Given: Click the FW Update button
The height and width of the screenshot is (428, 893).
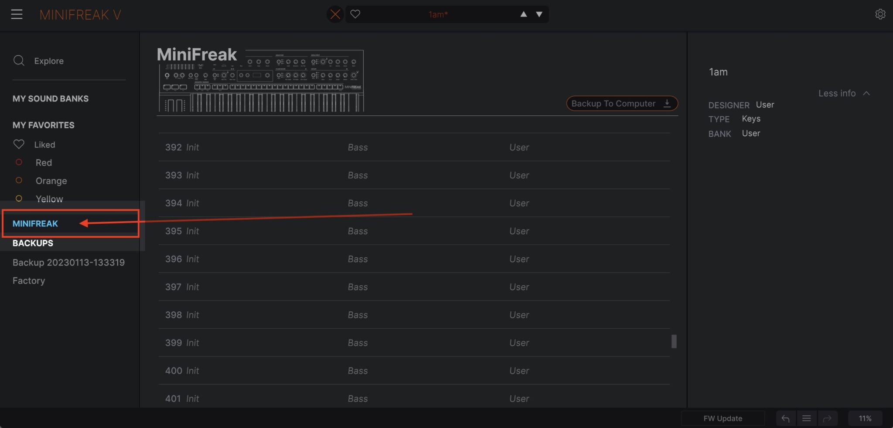Looking at the screenshot, I should [x=722, y=418].
